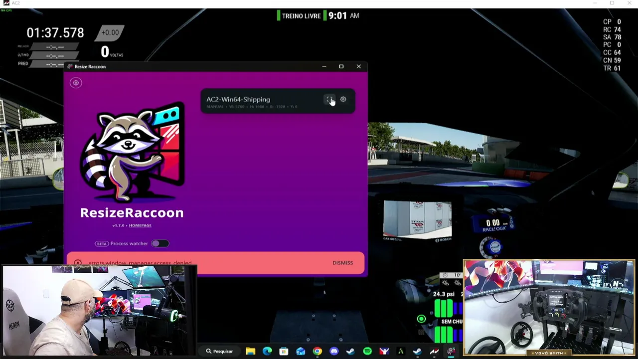Open Discord from the taskbar
The width and height of the screenshot is (638, 359).
click(x=334, y=352)
